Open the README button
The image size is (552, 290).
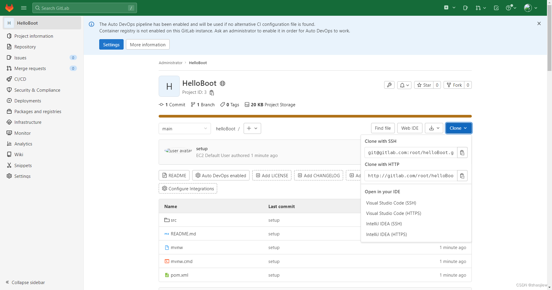[x=174, y=175]
